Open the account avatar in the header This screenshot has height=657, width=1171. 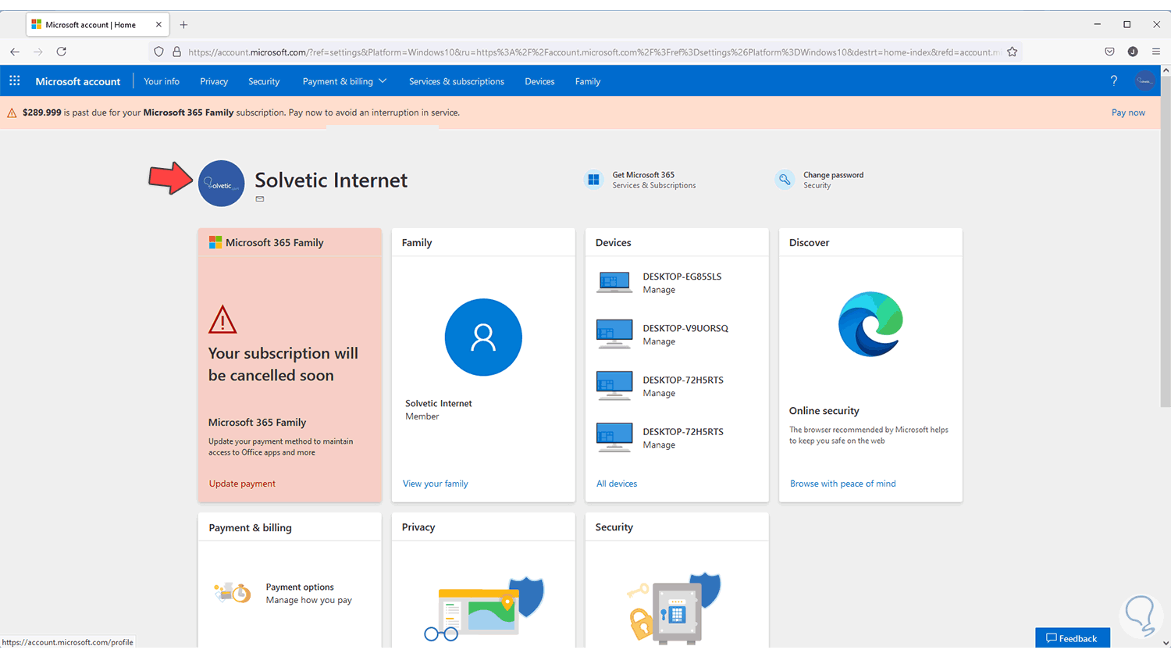click(x=1144, y=80)
